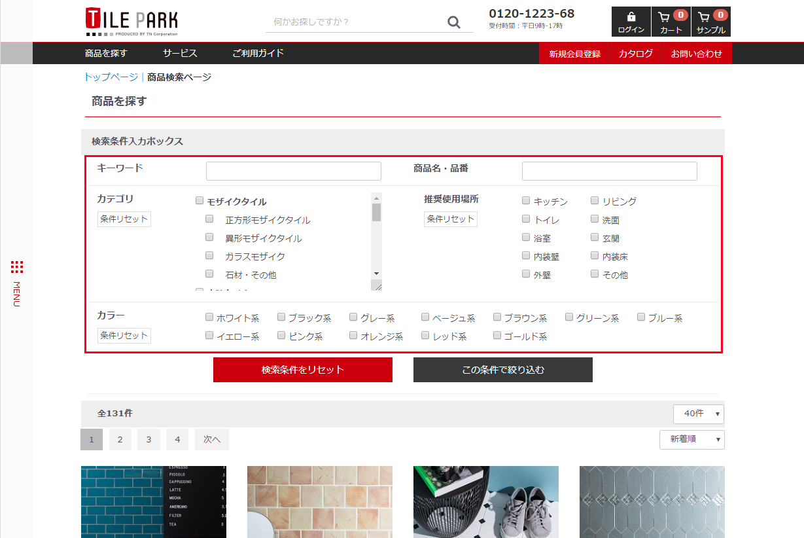Select オレンジ系 color
This screenshot has height=538, width=804.
(x=353, y=336)
